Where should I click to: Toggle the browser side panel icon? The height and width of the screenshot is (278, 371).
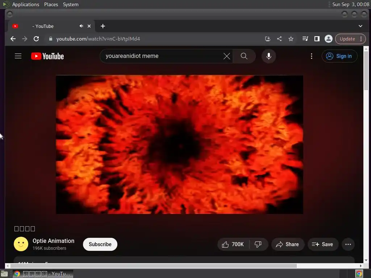[x=317, y=39]
